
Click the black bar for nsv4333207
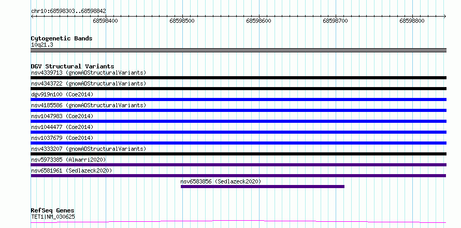238,154
